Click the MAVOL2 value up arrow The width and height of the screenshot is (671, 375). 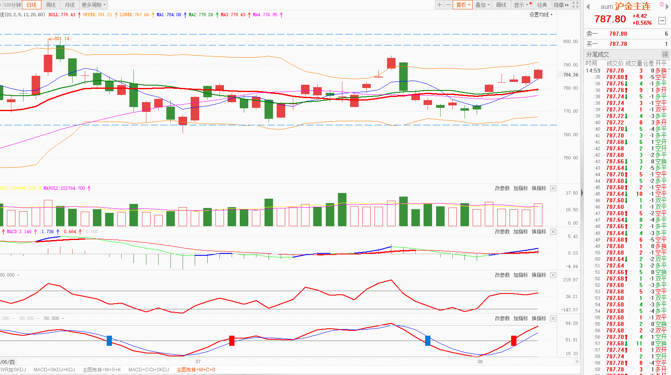(x=89, y=188)
